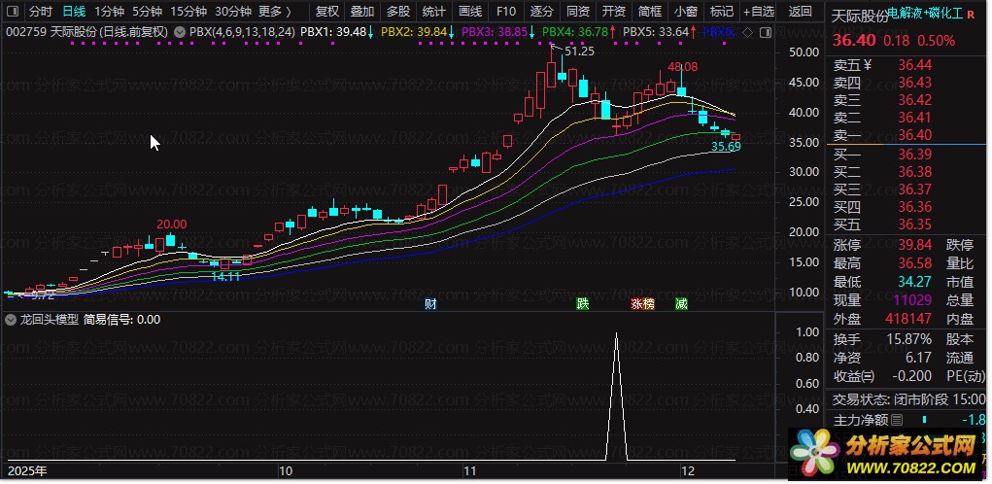Click the 开资 toolbar button

(x=614, y=12)
